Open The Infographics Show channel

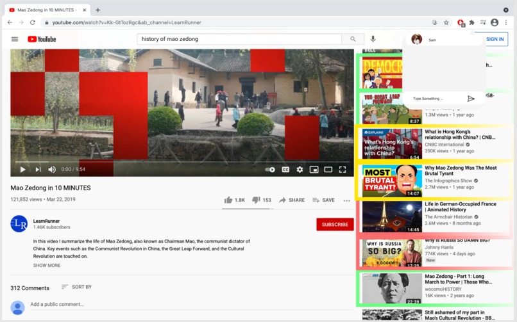448,181
